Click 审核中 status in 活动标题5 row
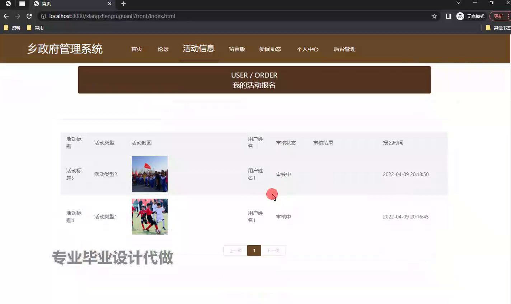 coord(283,174)
